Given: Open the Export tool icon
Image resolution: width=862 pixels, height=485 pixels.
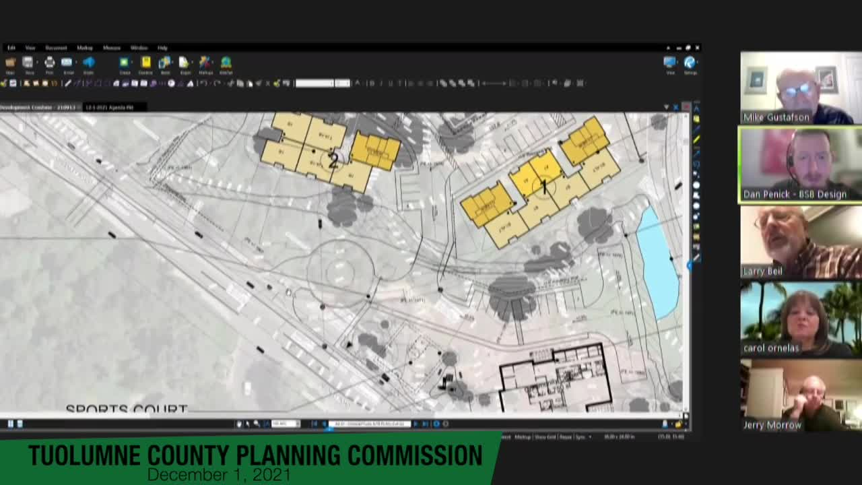Looking at the screenshot, I should [185, 63].
